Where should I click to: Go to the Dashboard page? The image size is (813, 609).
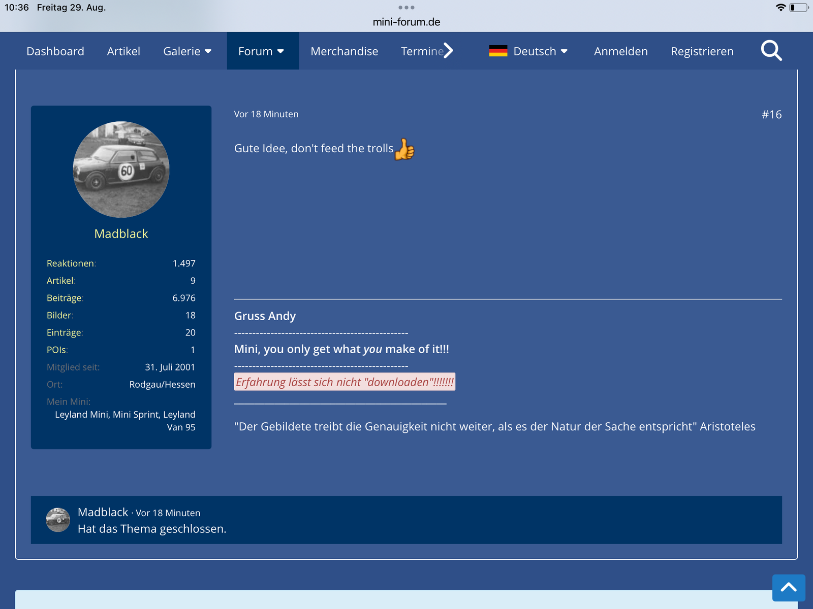tap(55, 51)
